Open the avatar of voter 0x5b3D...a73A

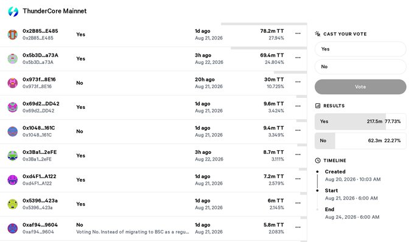pos(12,59)
